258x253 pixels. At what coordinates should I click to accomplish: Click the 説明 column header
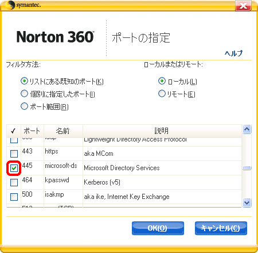pos(162,131)
